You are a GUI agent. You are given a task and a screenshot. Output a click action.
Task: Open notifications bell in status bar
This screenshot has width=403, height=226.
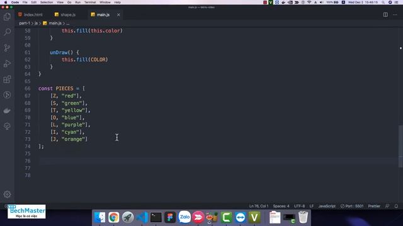click(396, 206)
